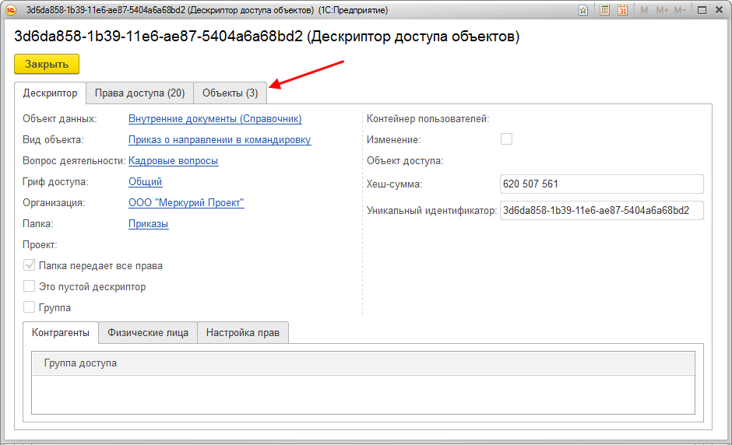732x445 pixels.
Task: Select the Физические лица tab
Action: click(148, 333)
